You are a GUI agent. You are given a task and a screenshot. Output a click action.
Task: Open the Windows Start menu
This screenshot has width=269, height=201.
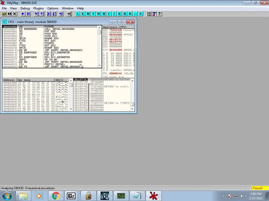pyautogui.click(x=7, y=196)
